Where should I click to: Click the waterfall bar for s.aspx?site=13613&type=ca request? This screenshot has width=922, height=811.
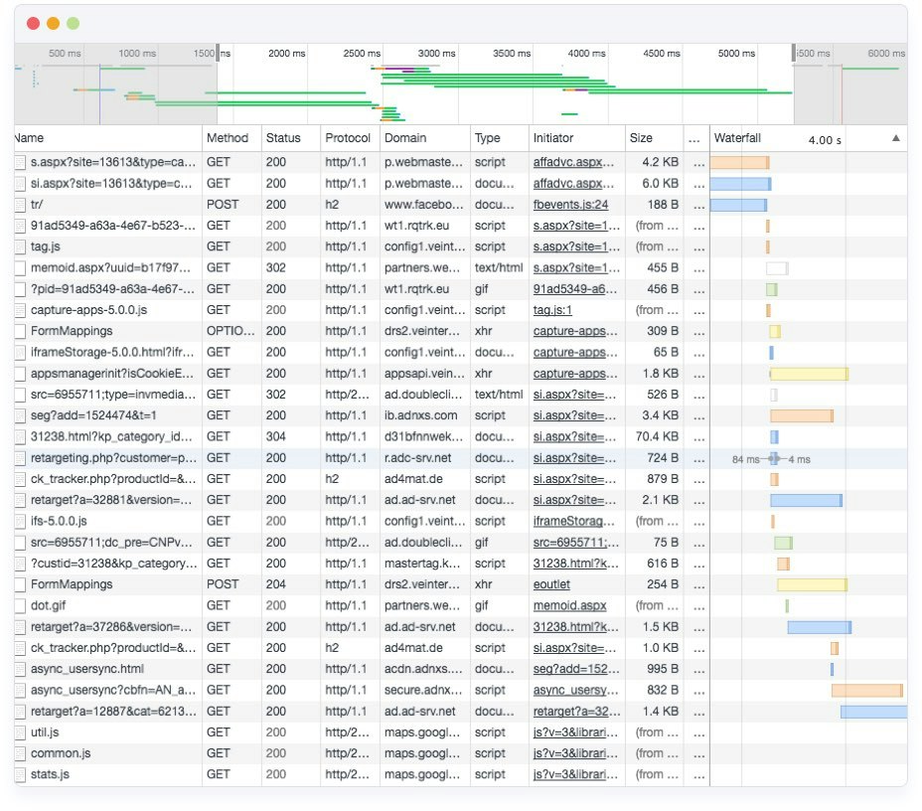[x=740, y=162]
